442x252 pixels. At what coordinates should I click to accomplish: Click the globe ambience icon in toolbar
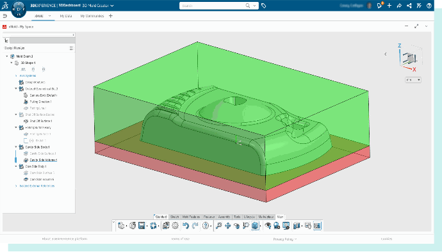coord(277,226)
